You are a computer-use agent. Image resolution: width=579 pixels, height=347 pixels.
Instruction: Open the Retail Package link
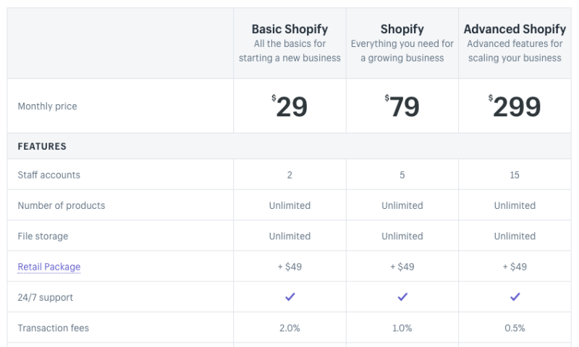click(x=49, y=267)
